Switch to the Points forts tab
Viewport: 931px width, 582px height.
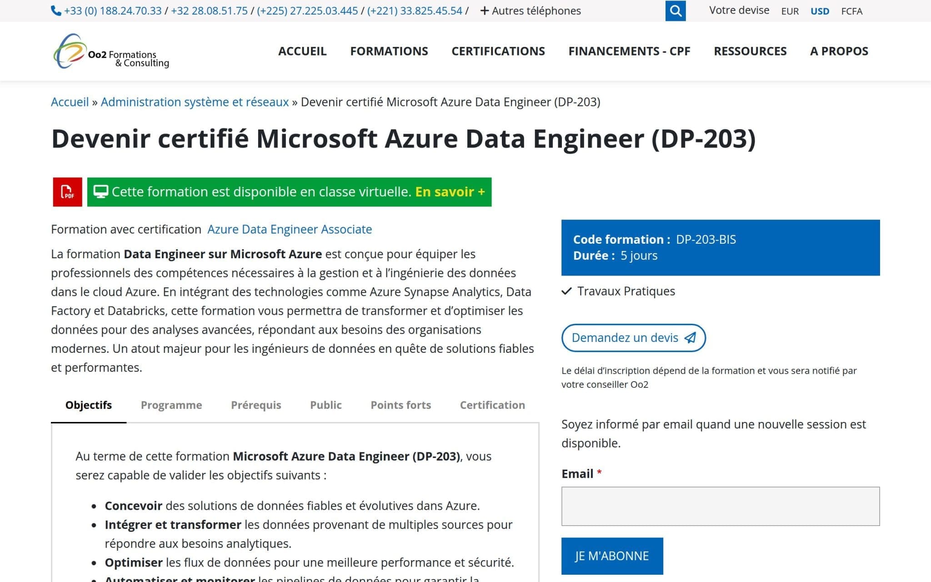[401, 405]
